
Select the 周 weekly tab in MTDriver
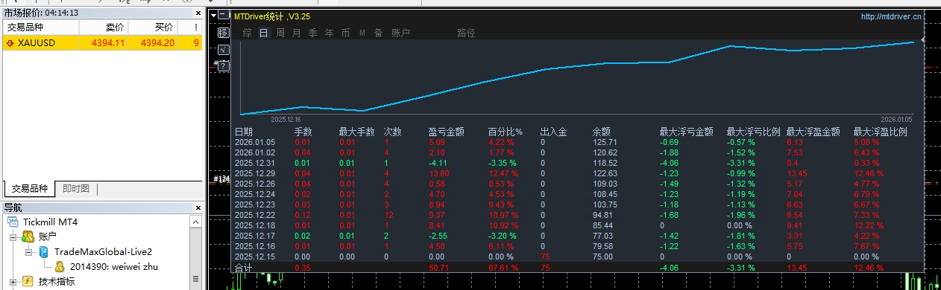(280, 33)
